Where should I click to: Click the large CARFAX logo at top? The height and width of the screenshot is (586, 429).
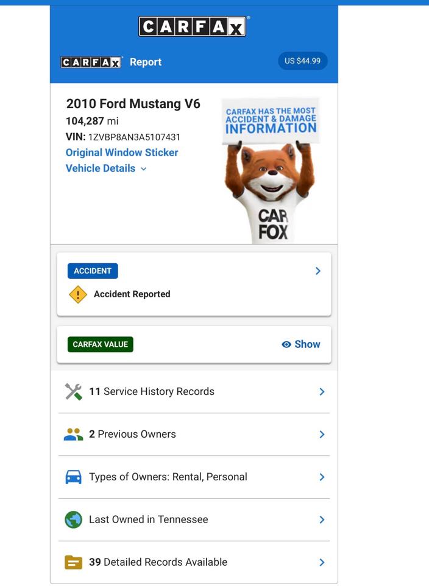193,26
